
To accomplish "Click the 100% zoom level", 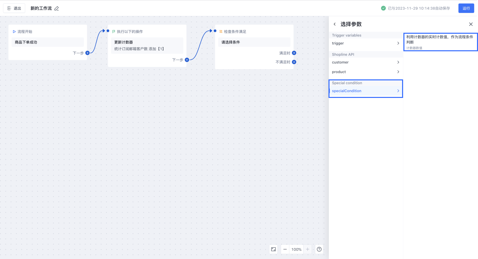I will (x=297, y=249).
